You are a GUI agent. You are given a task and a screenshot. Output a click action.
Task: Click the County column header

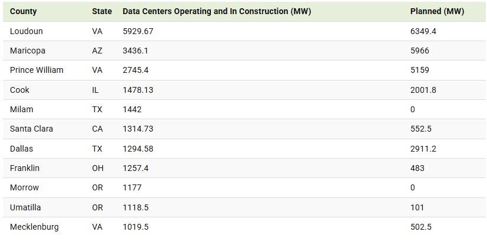[x=23, y=12]
